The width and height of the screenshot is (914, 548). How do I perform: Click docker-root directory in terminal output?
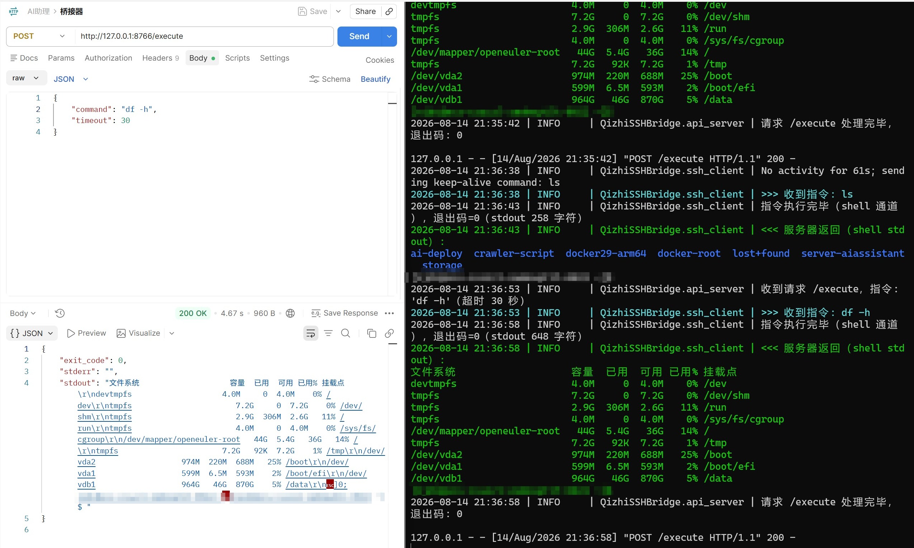pyautogui.click(x=689, y=253)
